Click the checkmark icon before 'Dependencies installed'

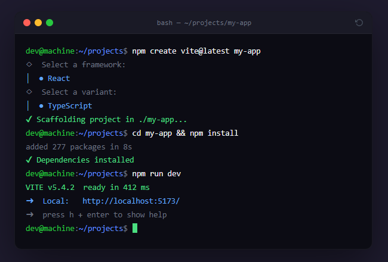29,160
